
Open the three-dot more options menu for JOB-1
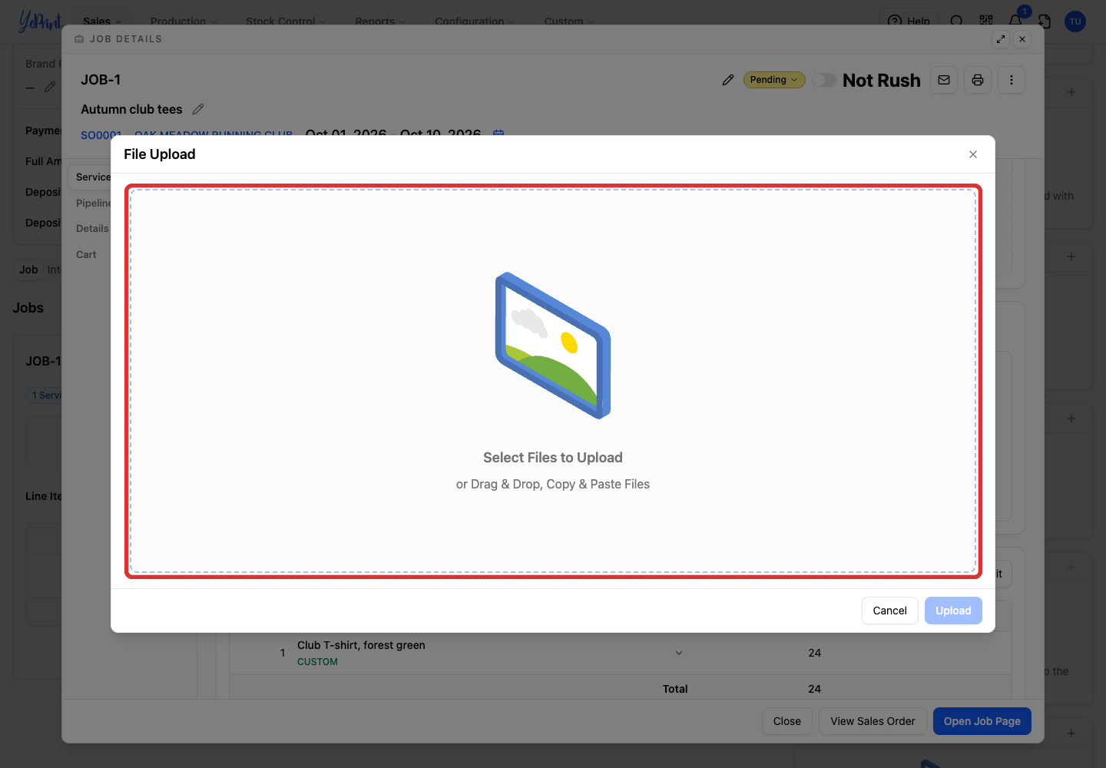click(x=1012, y=80)
